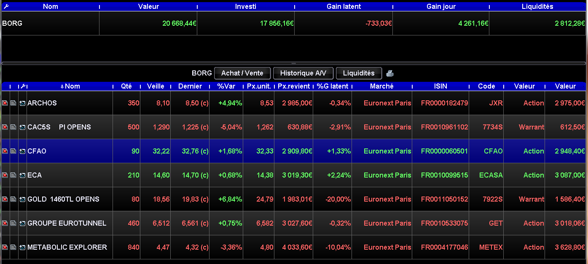Click the ISIN FR0000182479 cell
Image resolution: width=588 pixels, height=264 pixels.
coord(444,103)
